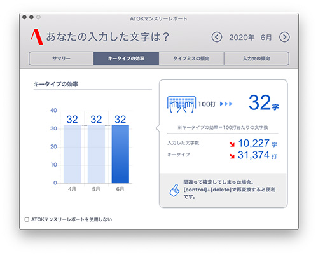Click the [control]+[delete] tip text
The height and width of the screenshot is (255, 318).
230,190
